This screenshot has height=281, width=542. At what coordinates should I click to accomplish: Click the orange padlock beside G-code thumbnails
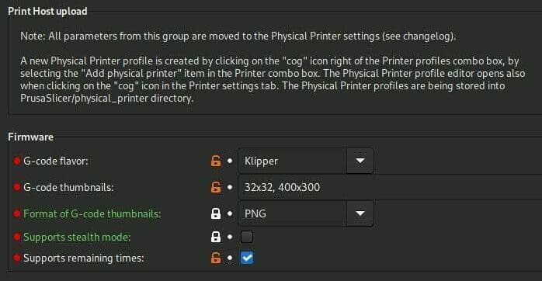(216, 187)
